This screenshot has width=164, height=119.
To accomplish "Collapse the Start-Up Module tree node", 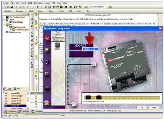I will (x=7, y=27).
